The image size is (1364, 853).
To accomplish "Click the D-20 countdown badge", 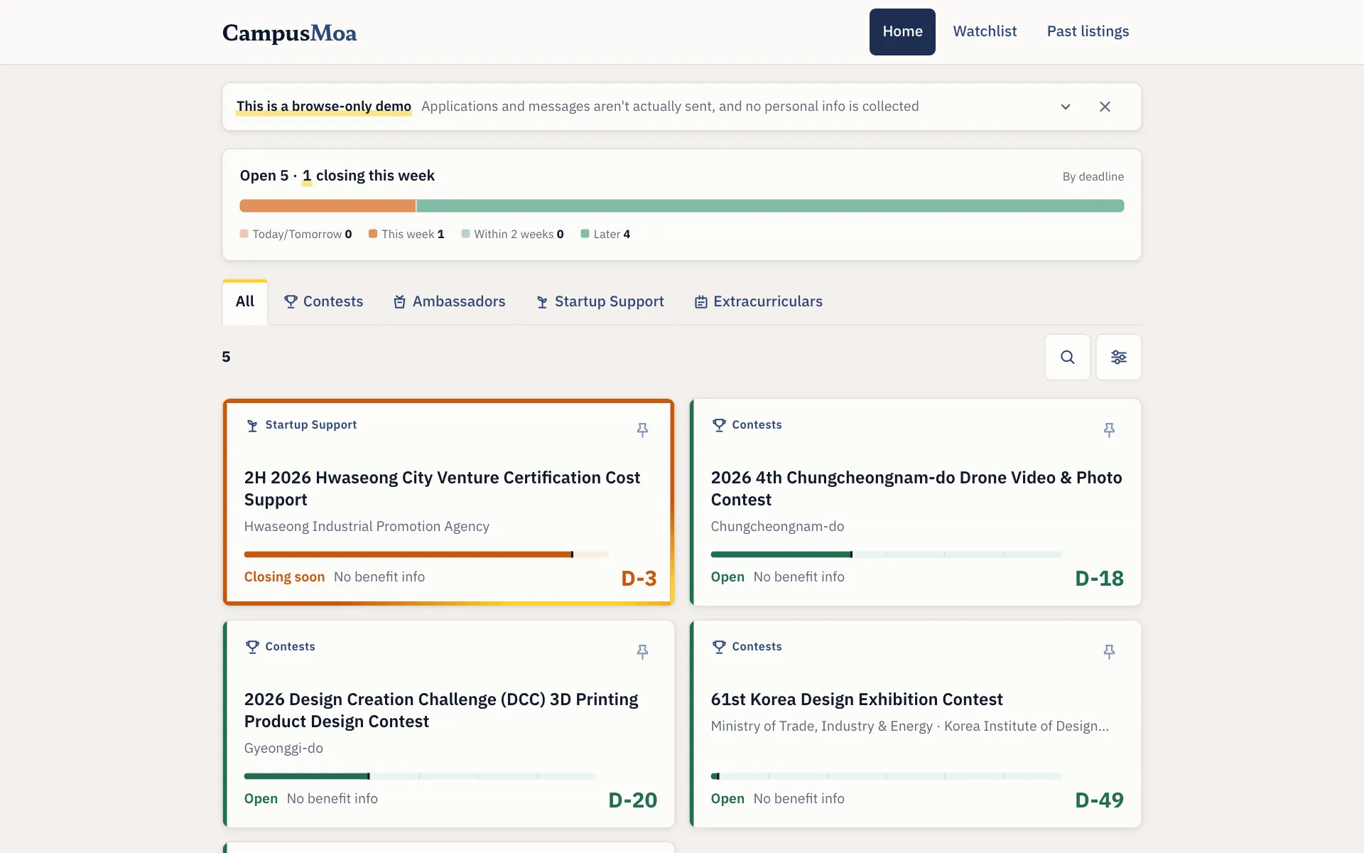I will point(633,800).
